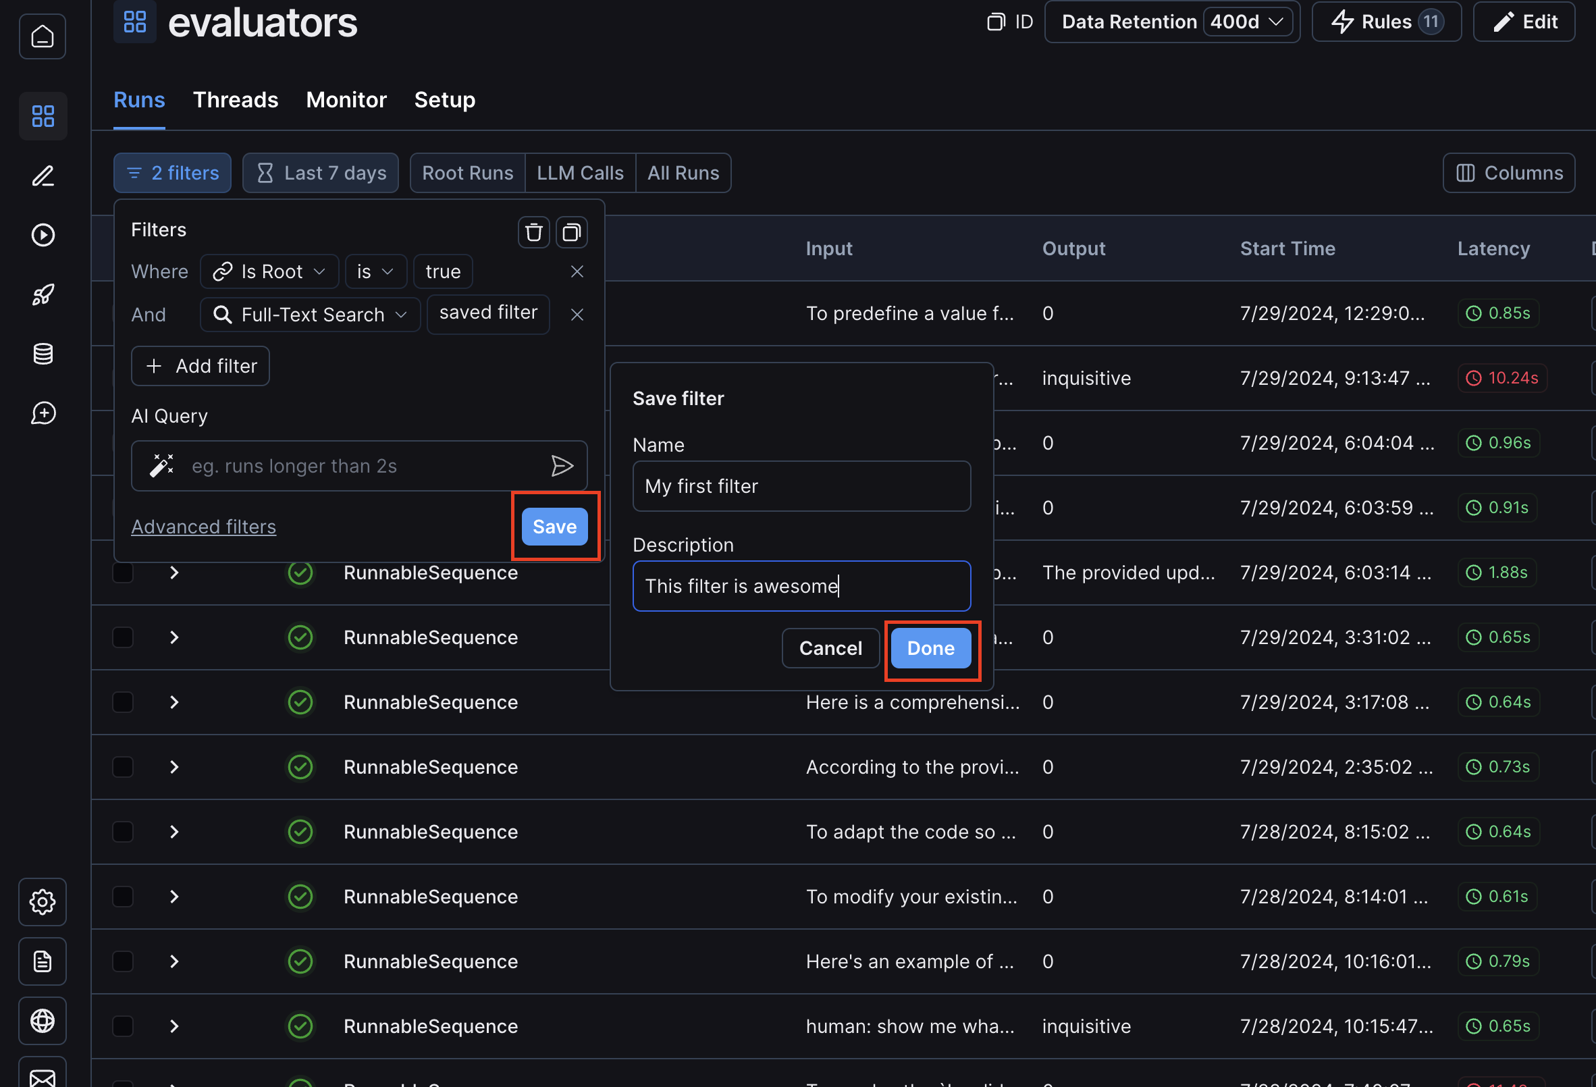
Task: Click Done to save the filter
Action: pos(930,648)
